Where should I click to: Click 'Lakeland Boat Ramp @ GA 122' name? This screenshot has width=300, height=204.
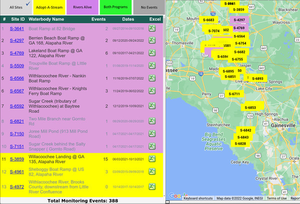tap(55, 53)
